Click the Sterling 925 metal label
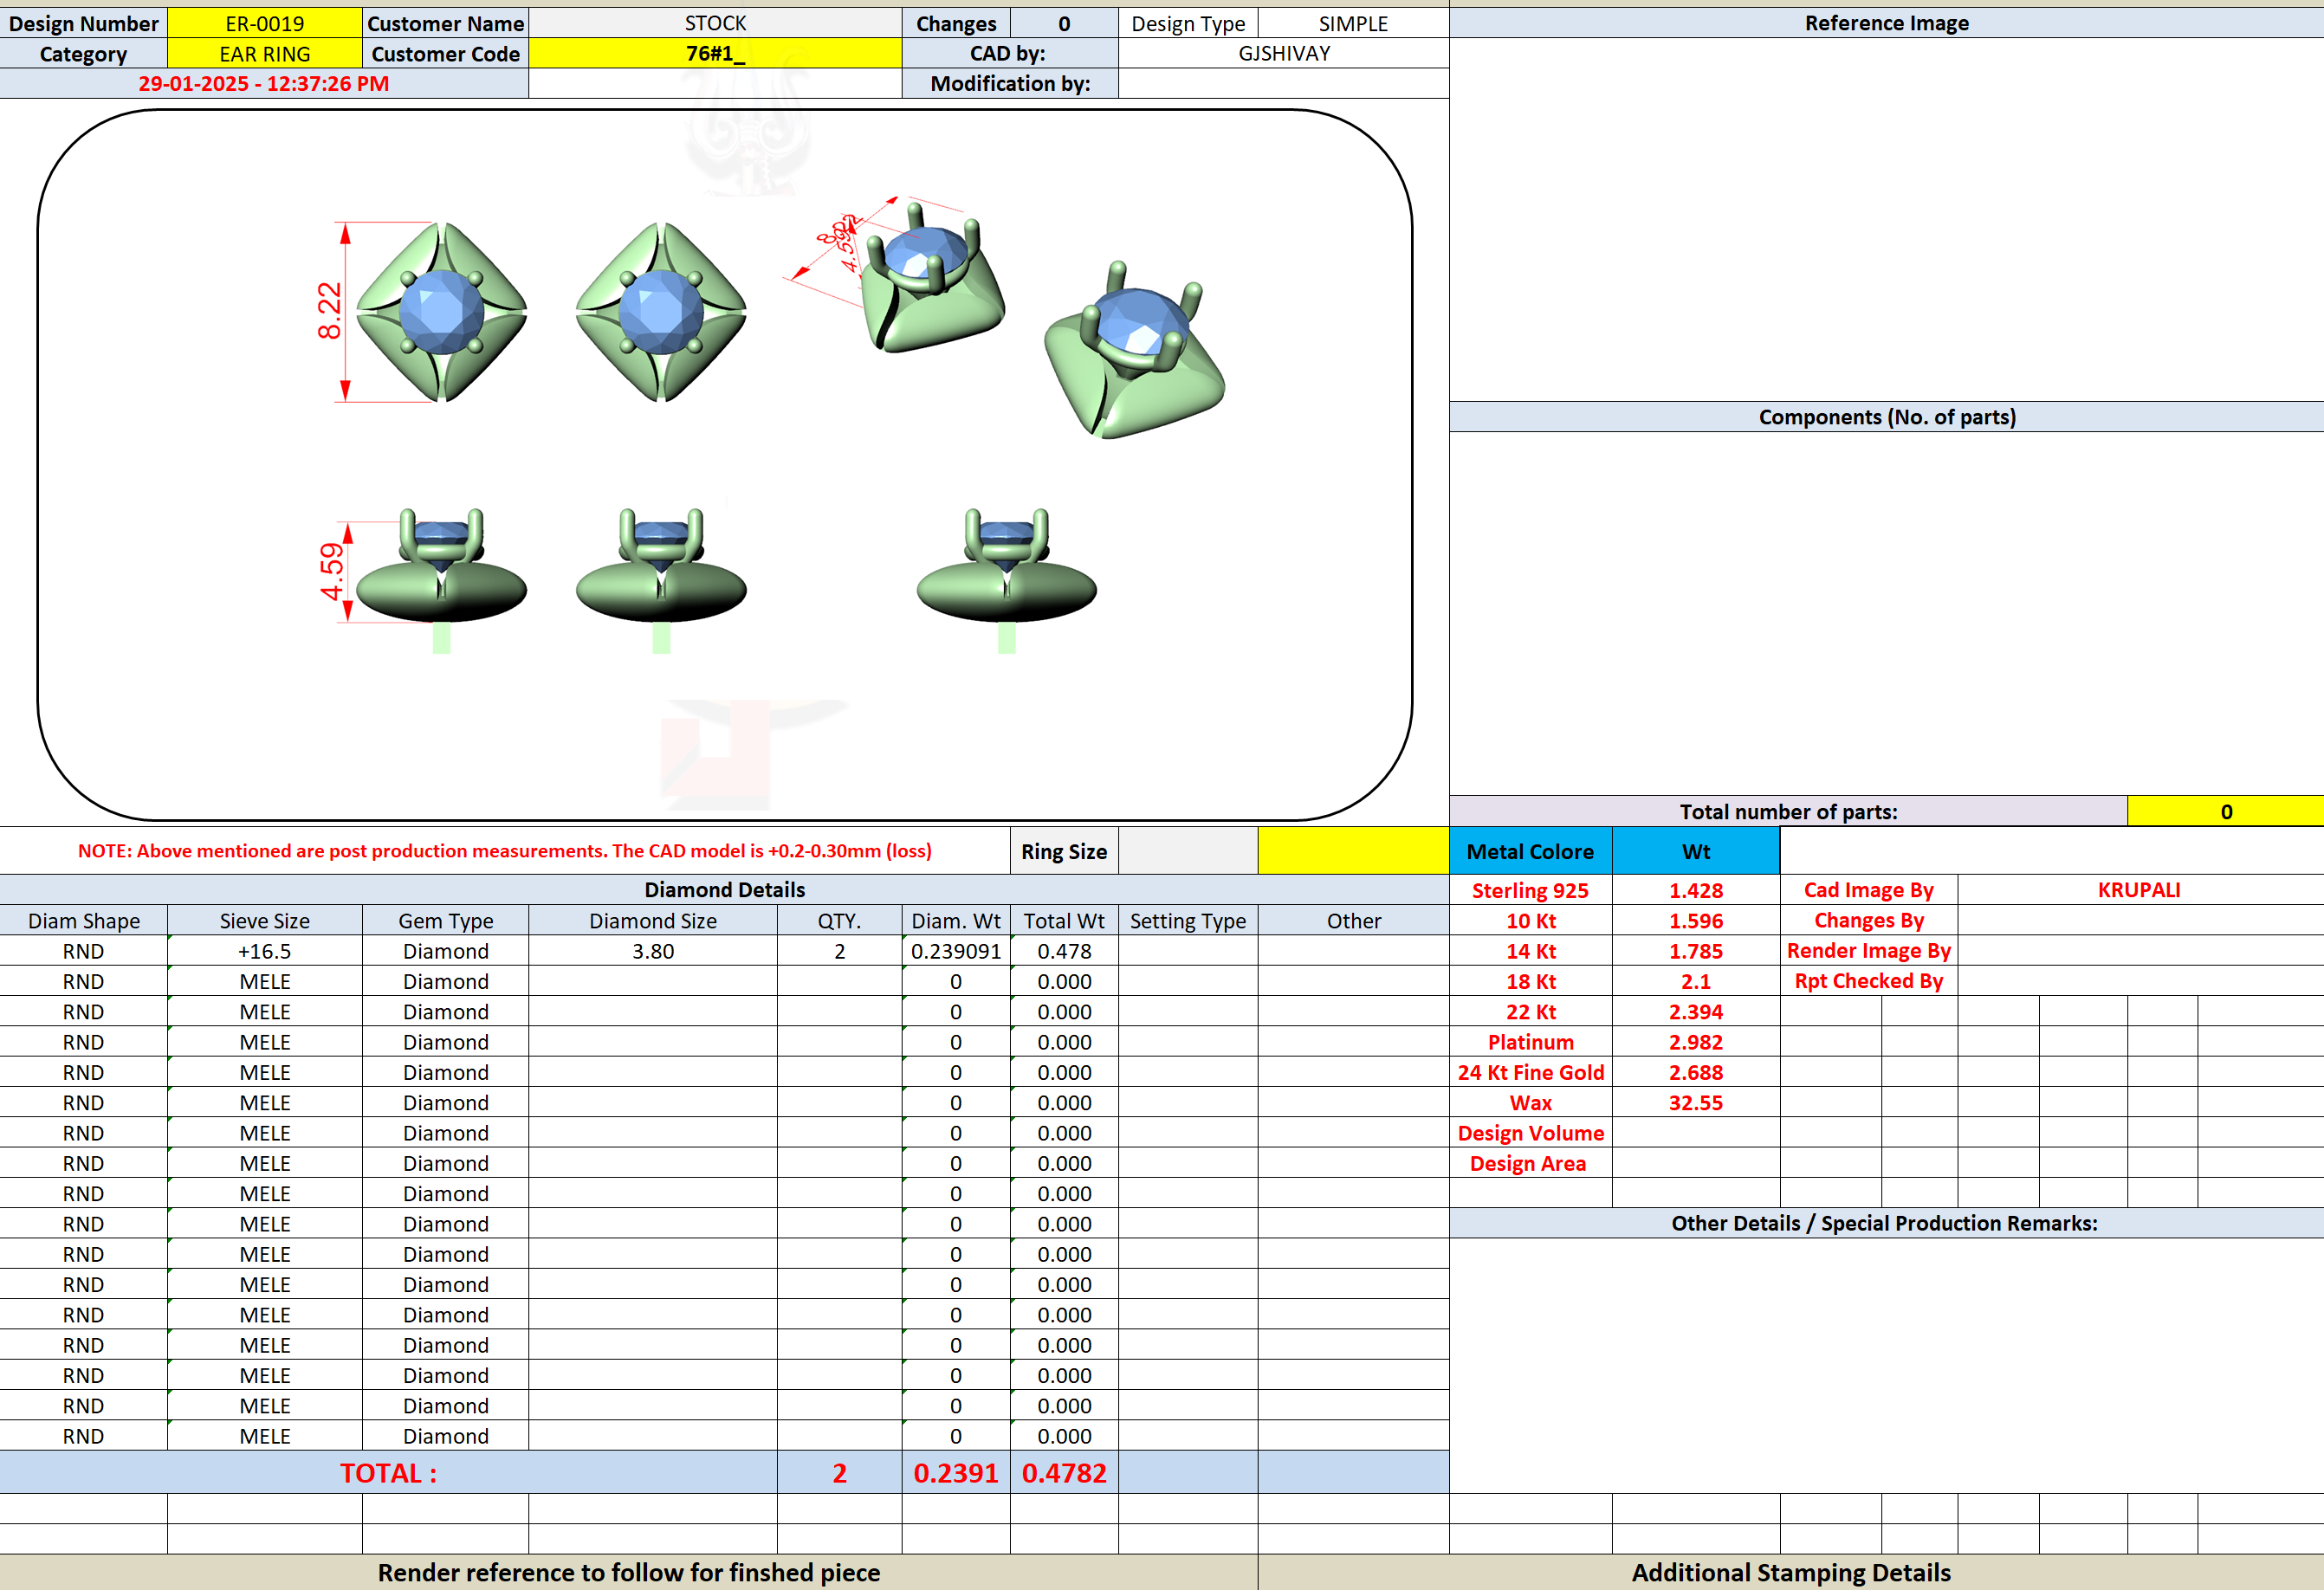This screenshot has width=2324, height=1590. tap(1530, 890)
